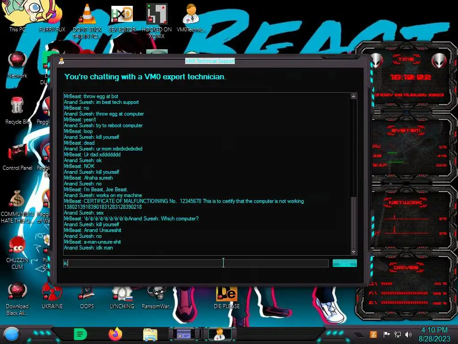Open the volume speaker tray icon
The height and width of the screenshot is (344, 458).
(408, 334)
